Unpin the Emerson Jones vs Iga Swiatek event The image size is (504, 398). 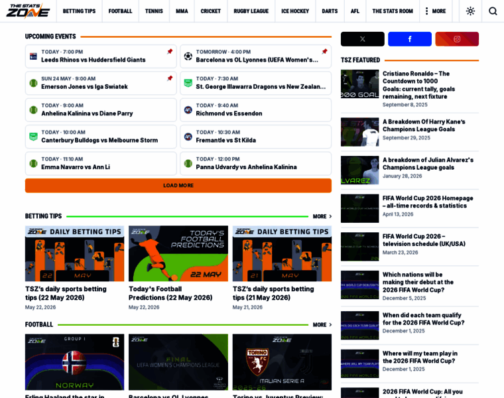[x=170, y=78]
